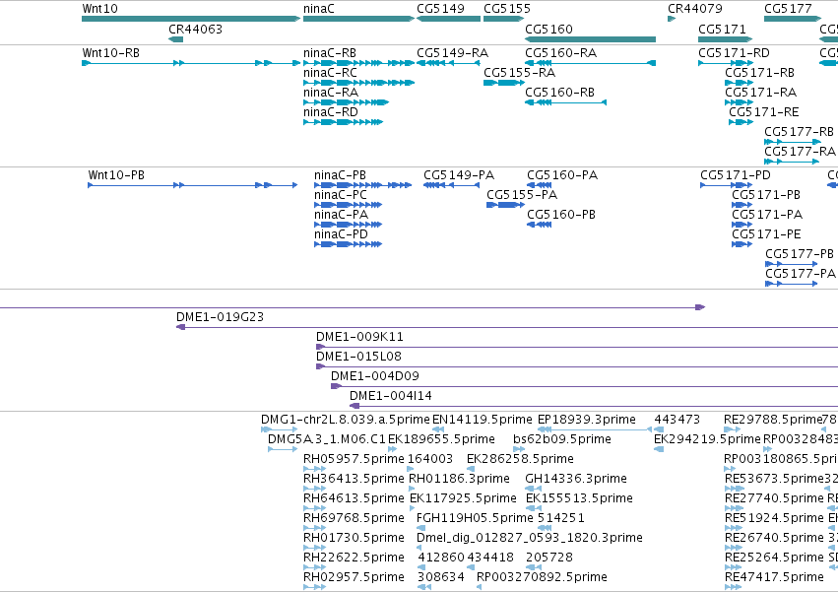Select protein ninaC-PA

coord(348,224)
